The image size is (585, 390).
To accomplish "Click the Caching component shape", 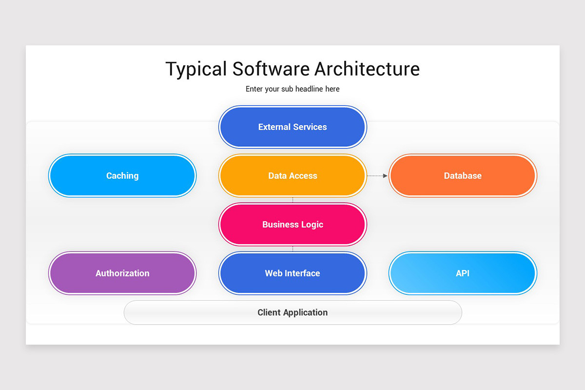I will (122, 175).
